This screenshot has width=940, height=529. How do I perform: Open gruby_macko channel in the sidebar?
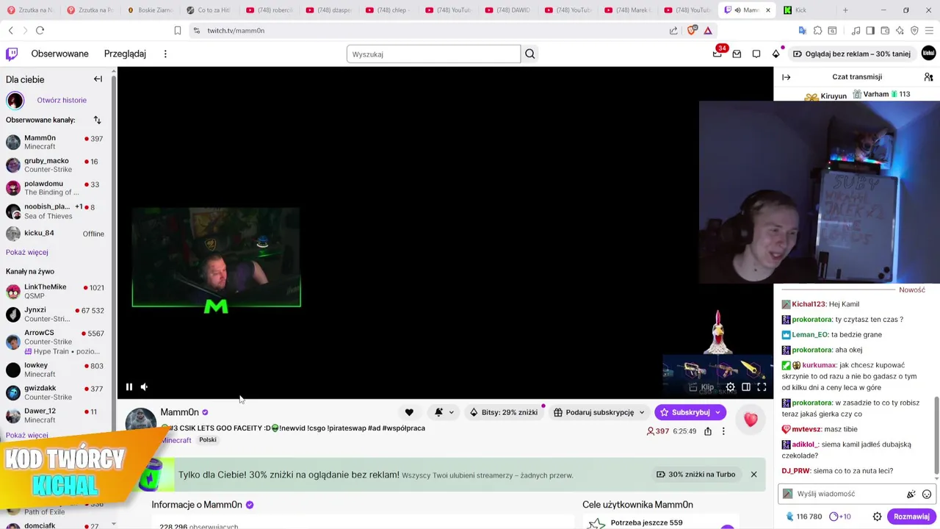click(56, 165)
